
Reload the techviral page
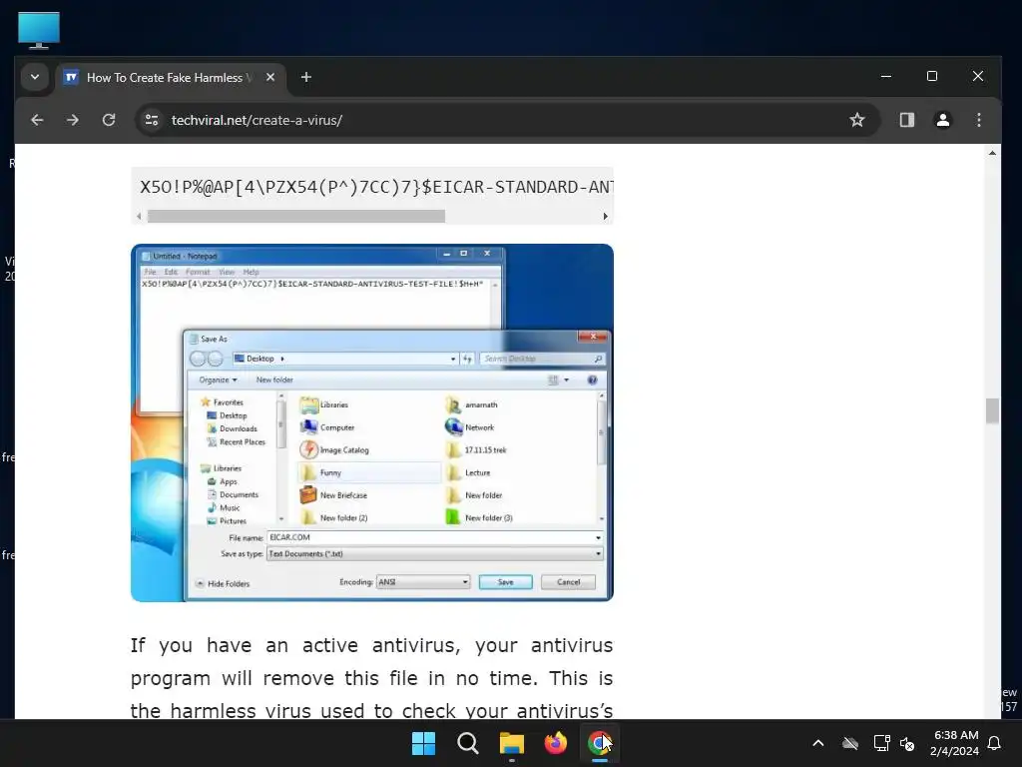pos(109,120)
